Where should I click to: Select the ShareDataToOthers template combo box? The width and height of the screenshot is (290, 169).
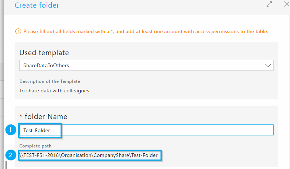(146, 65)
